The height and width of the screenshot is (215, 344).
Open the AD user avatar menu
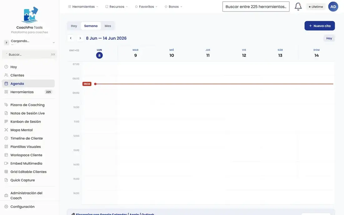tap(333, 7)
